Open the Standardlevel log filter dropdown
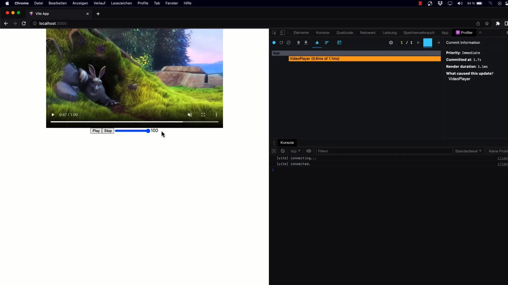 [x=468, y=151]
